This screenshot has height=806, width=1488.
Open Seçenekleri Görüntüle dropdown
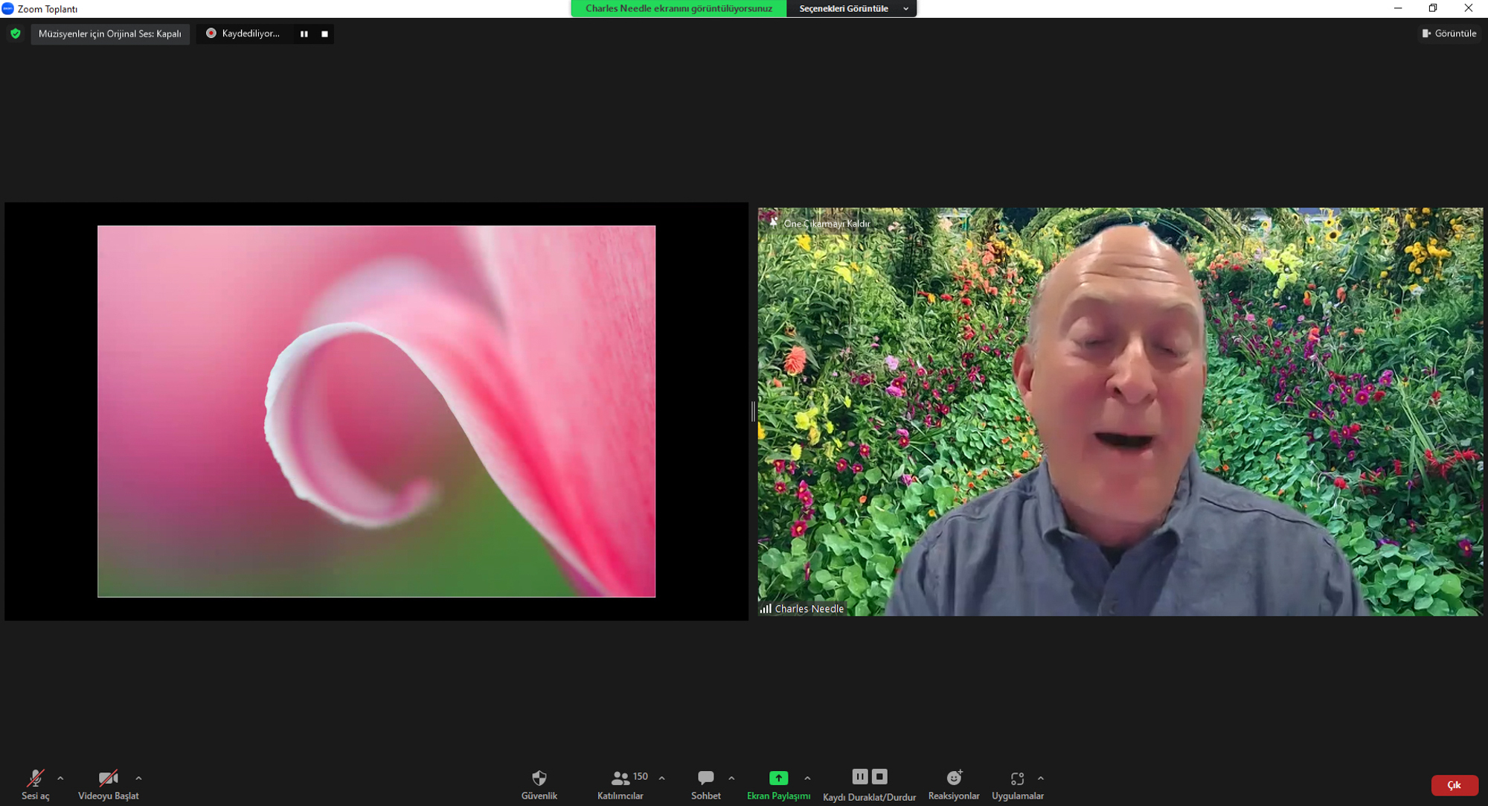[852, 8]
